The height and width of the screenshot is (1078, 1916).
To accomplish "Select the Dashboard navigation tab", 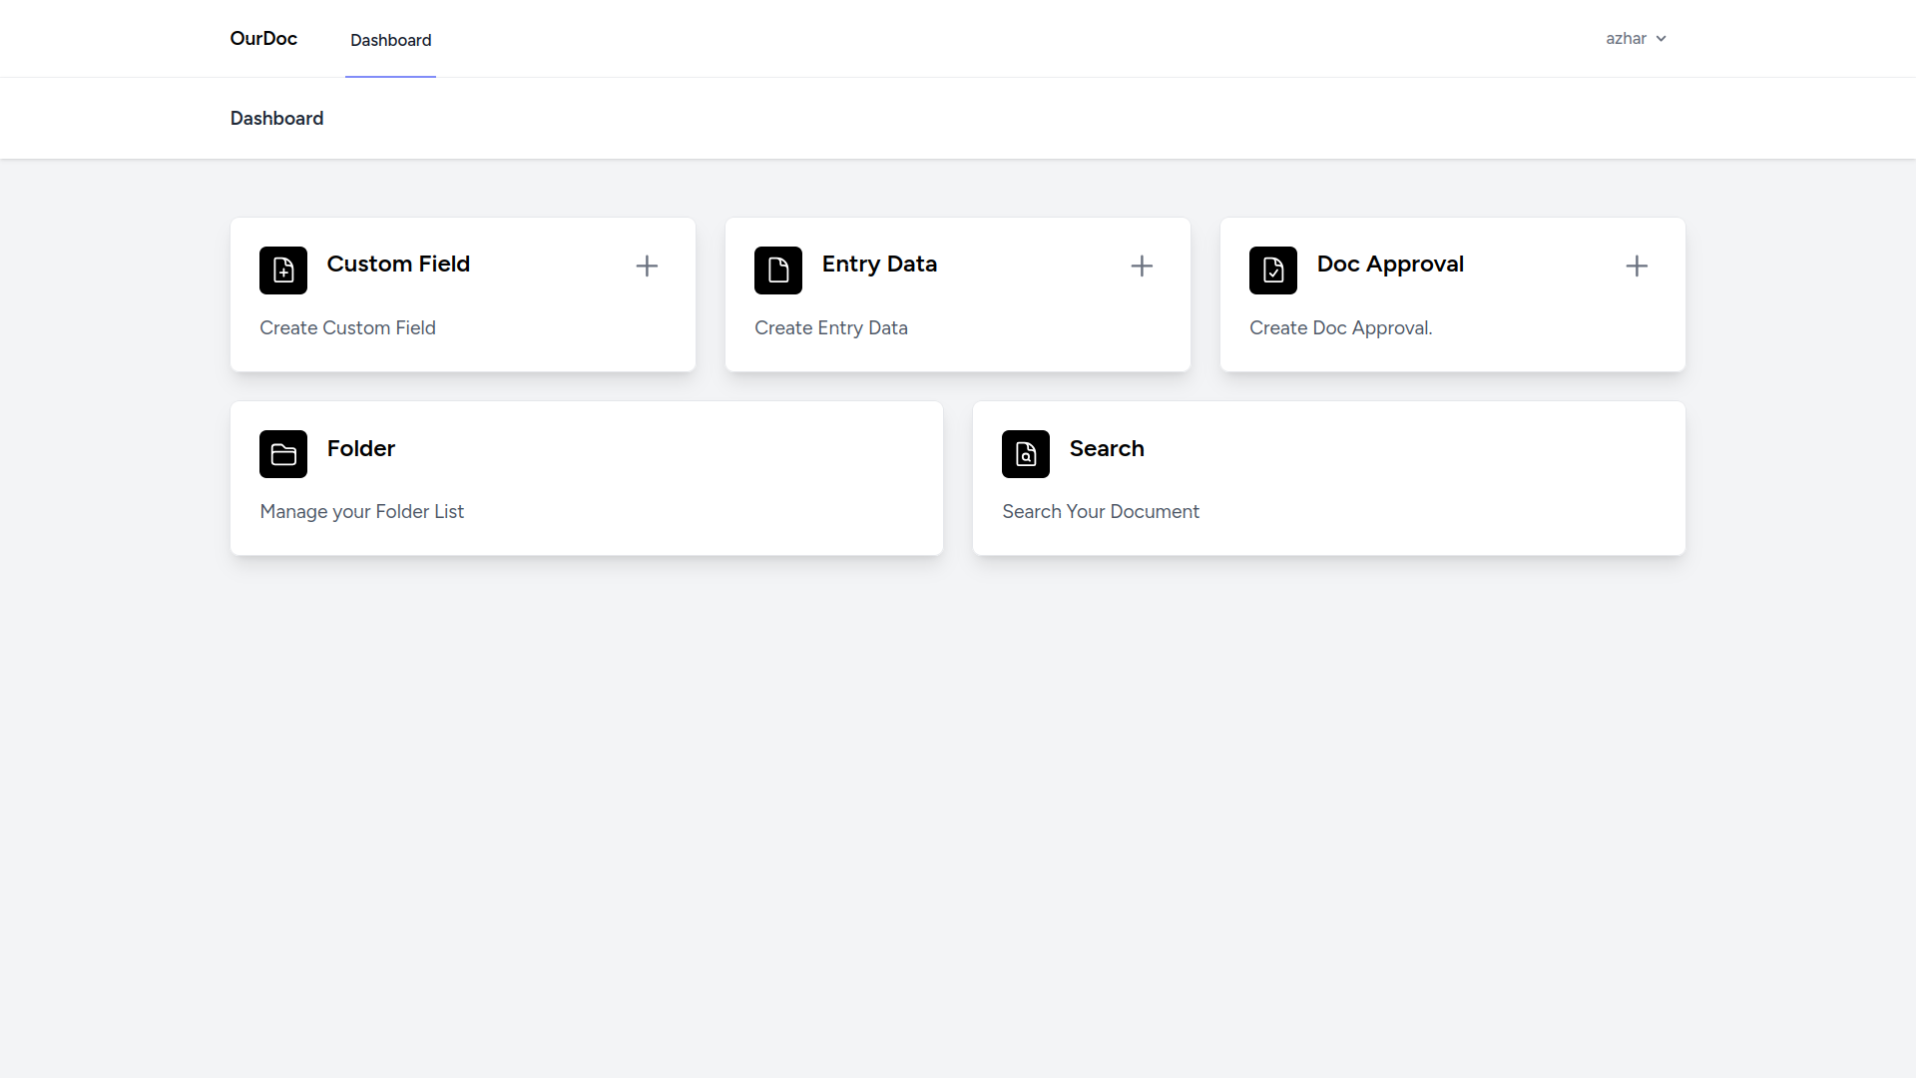I will (x=390, y=40).
